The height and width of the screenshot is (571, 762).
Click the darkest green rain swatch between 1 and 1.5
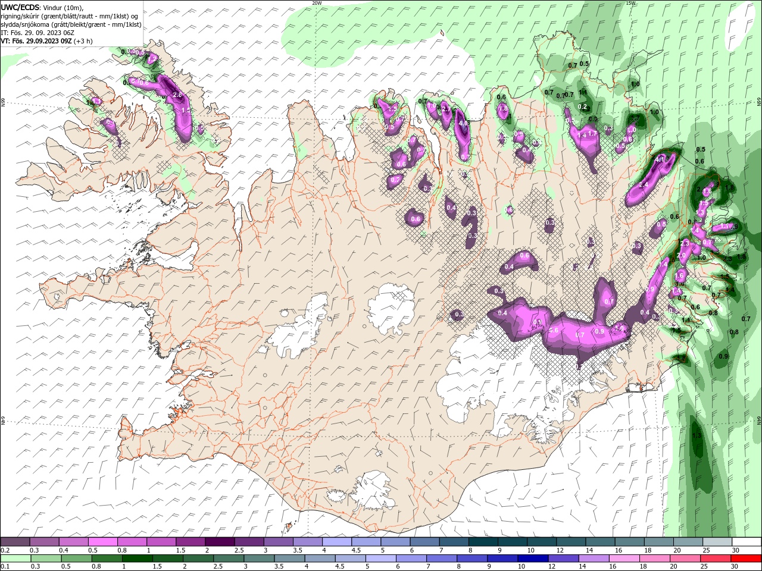(x=138, y=559)
